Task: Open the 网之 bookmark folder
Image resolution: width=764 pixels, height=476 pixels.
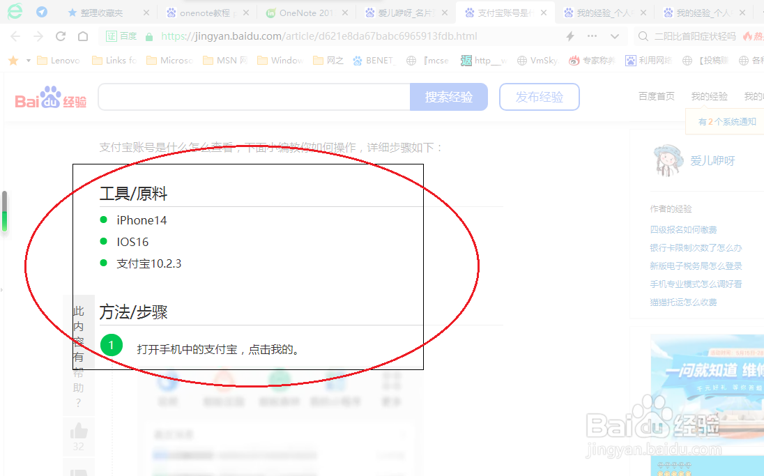Action: tap(328, 61)
